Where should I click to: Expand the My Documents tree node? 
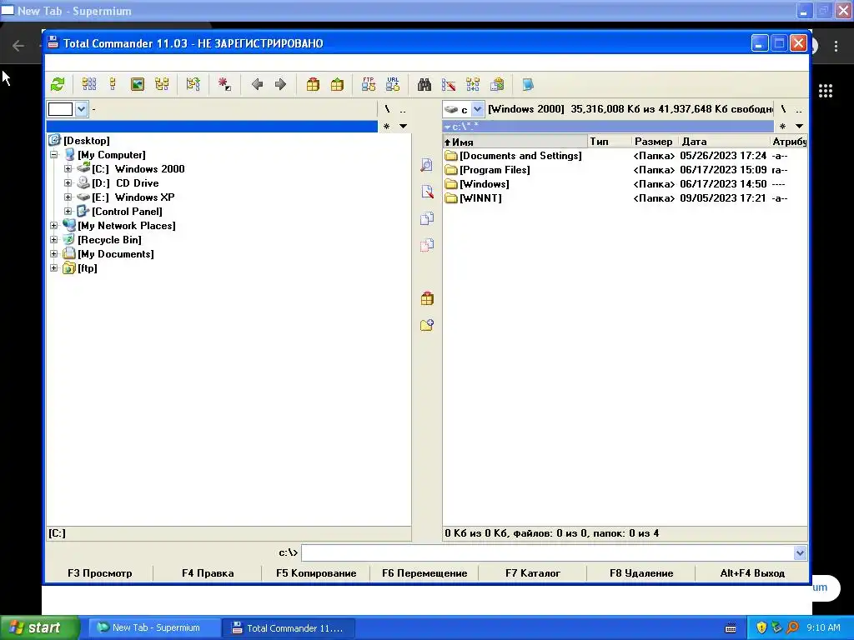[x=54, y=253]
